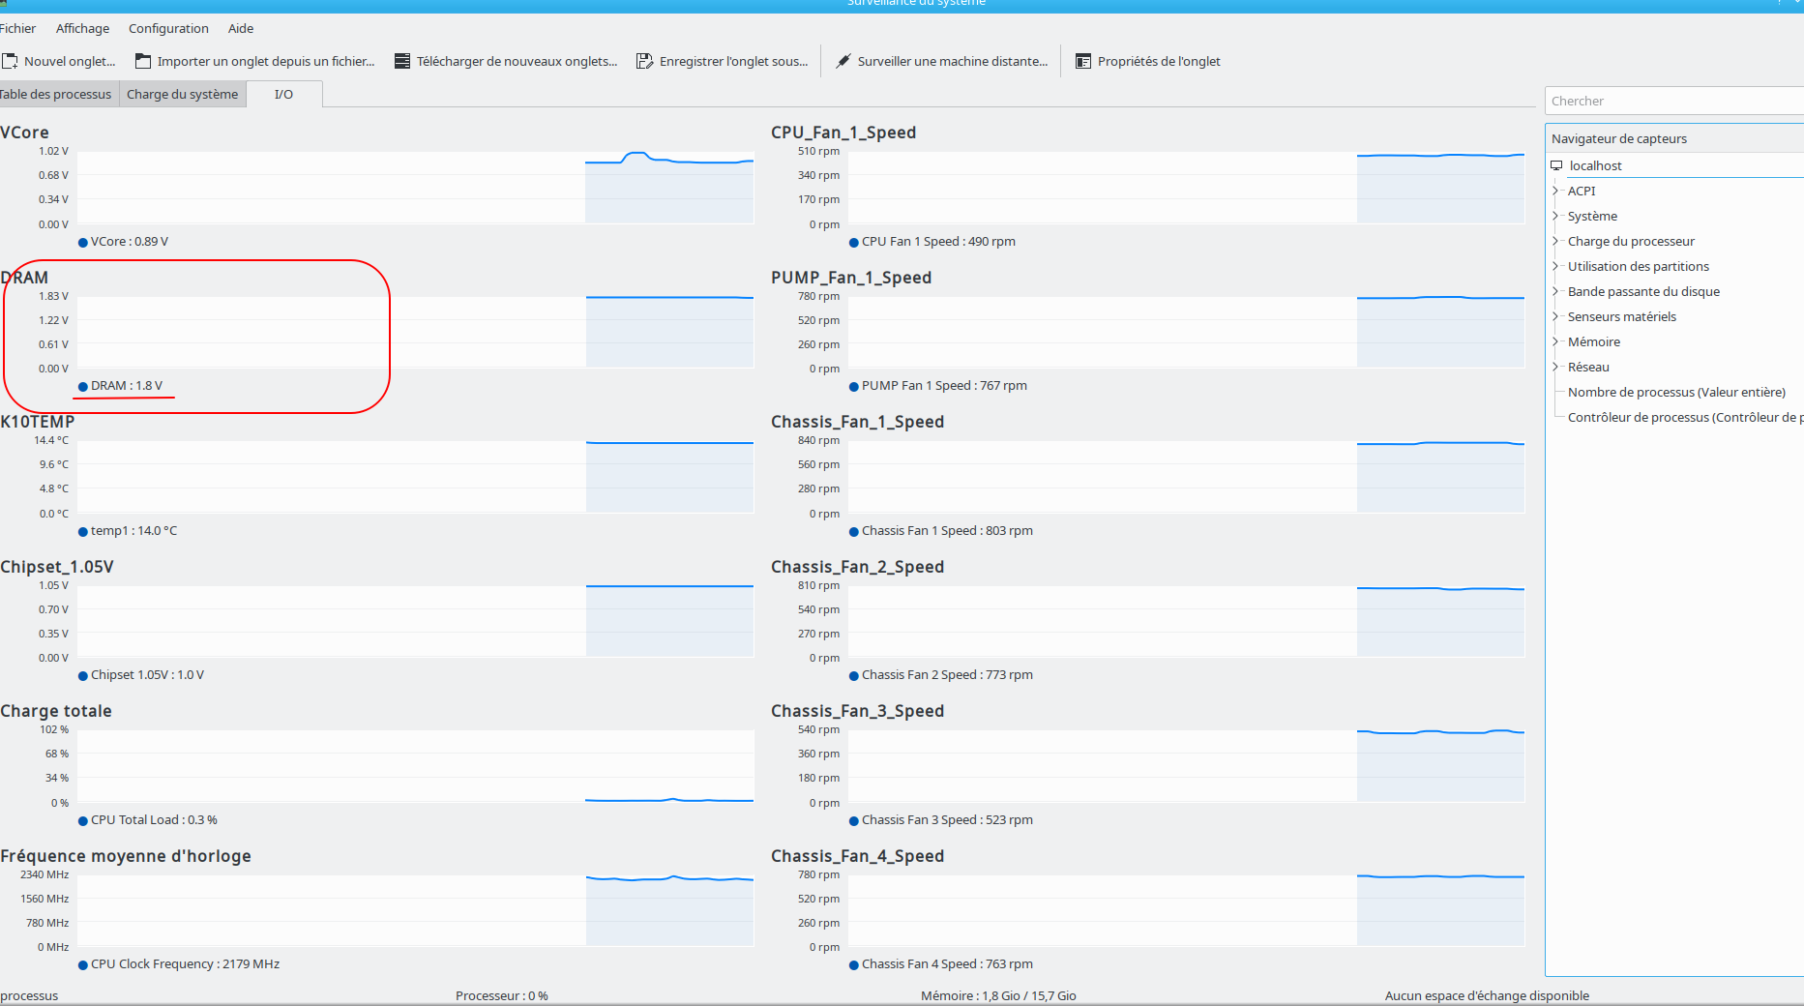Switch to the Table des processus tab
This screenshot has height=1006, width=1804.
coord(58,94)
